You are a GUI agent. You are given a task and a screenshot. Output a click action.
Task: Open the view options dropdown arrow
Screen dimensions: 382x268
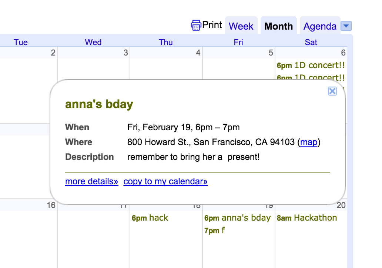click(x=346, y=26)
